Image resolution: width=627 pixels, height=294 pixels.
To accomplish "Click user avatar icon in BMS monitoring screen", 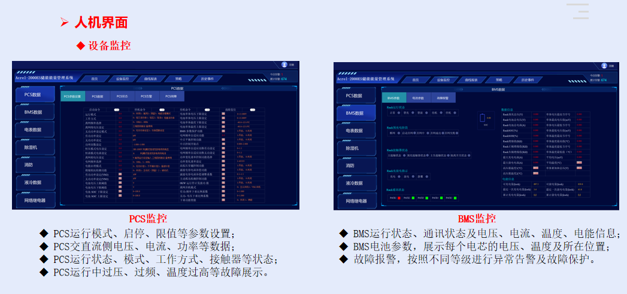I will point(604,65).
